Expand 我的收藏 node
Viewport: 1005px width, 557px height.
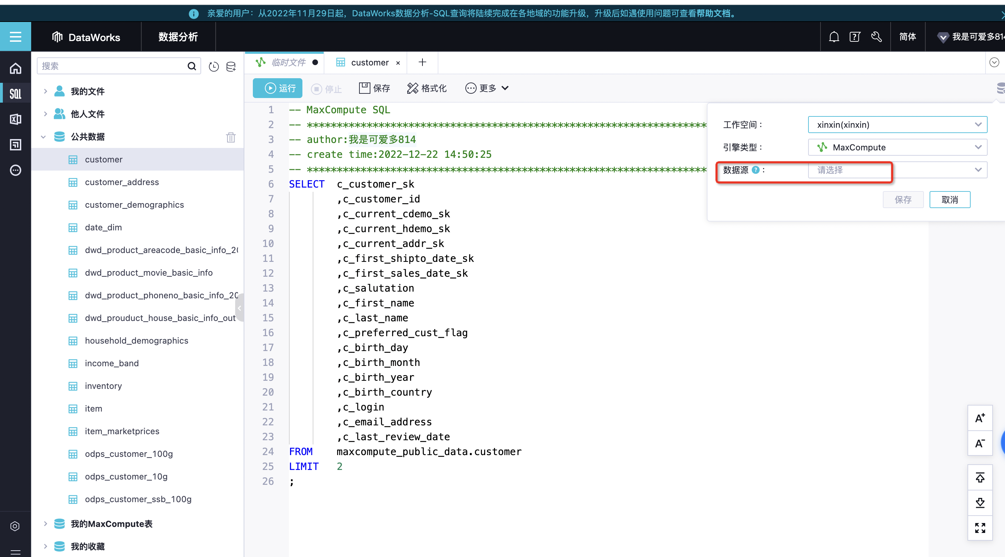(45, 546)
